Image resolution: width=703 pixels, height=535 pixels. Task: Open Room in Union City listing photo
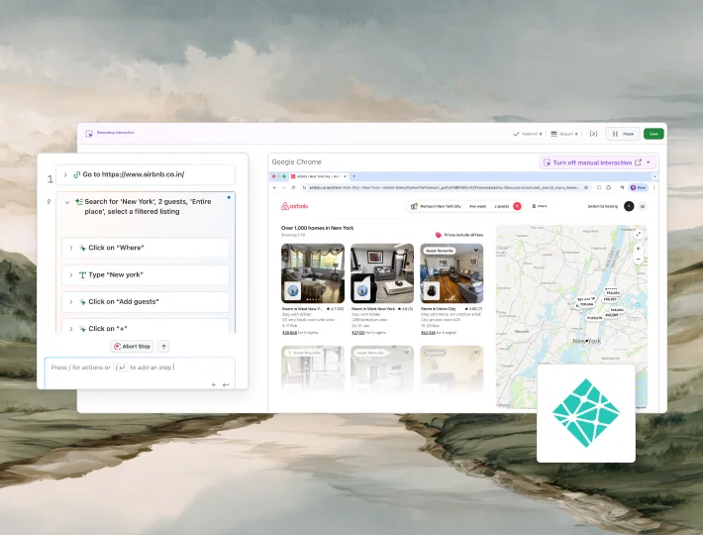pyautogui.click(x=452, y=273)
